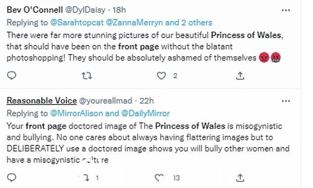Open Bev O'Connell's profile name
313x188 pixels.
click(35, 10)
